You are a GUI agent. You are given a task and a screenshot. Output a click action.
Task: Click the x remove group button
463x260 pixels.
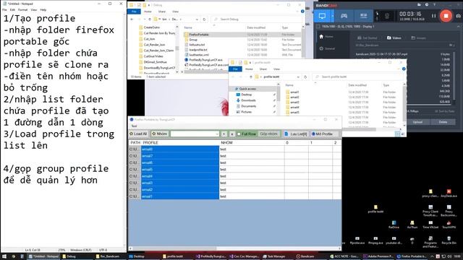click(x=231, y=134)
